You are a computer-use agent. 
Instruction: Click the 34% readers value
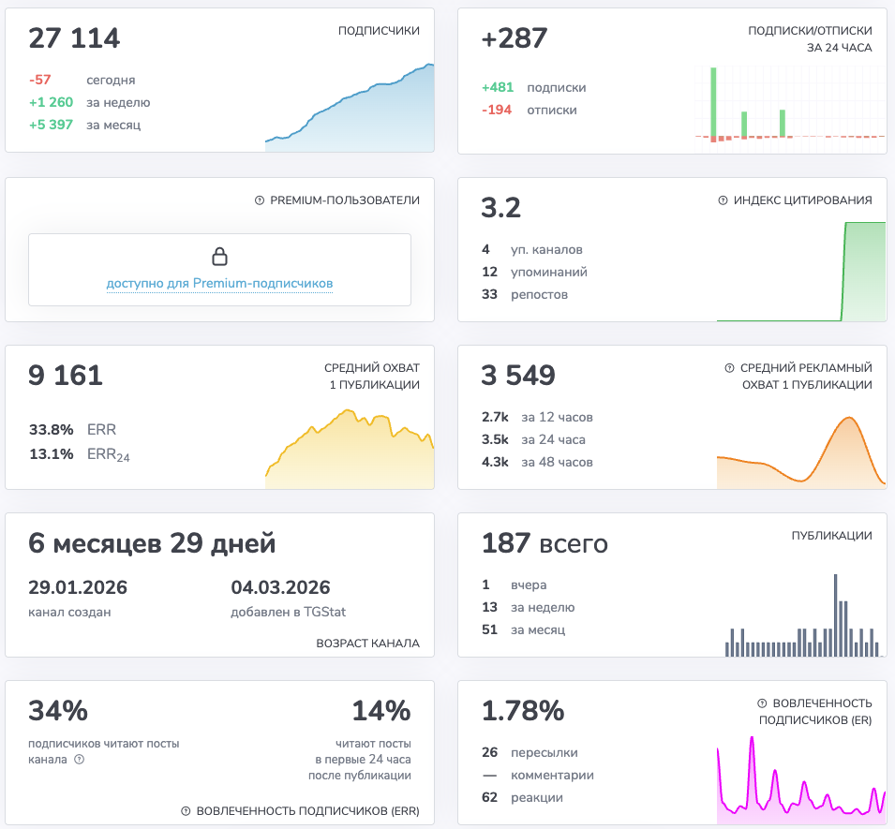(x=58, y=711)
